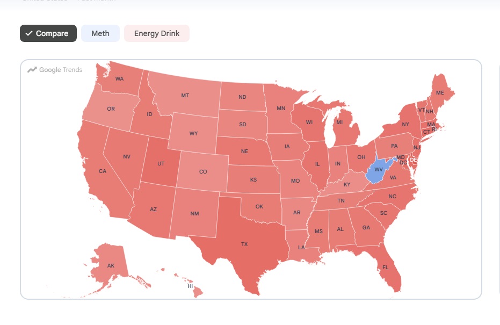The image size is (500, 325).
Task: Click the Google Trends logo icon
Action: (32, 69)
